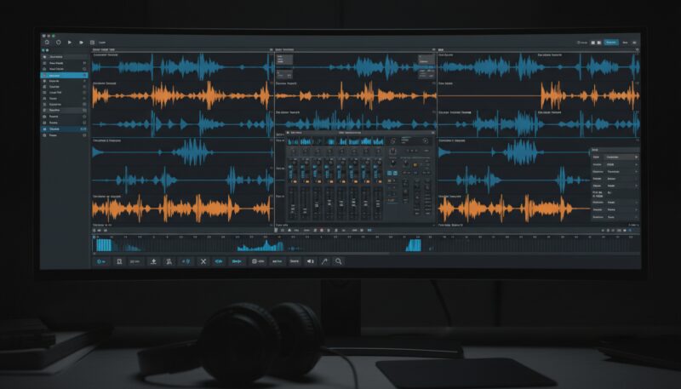This screenshot has width=681, height=389.
Task: Toggle the leftmost channel's orange button in mixer
Action: tap(295, 181)
